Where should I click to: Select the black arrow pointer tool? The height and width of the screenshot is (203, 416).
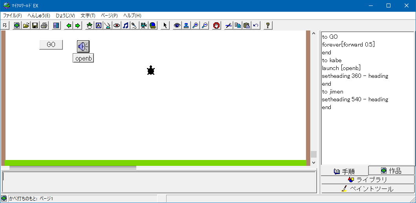click(x=165, y=26)
